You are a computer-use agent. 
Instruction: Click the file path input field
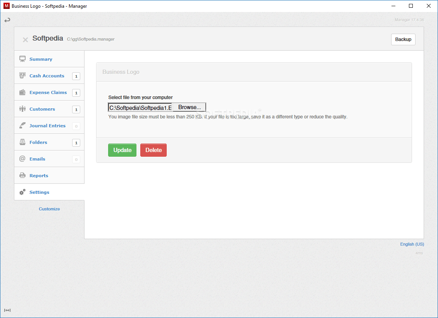140,108
